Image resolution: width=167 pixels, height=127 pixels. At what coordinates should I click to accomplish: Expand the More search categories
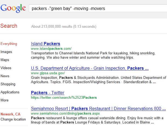pos(5,100)
